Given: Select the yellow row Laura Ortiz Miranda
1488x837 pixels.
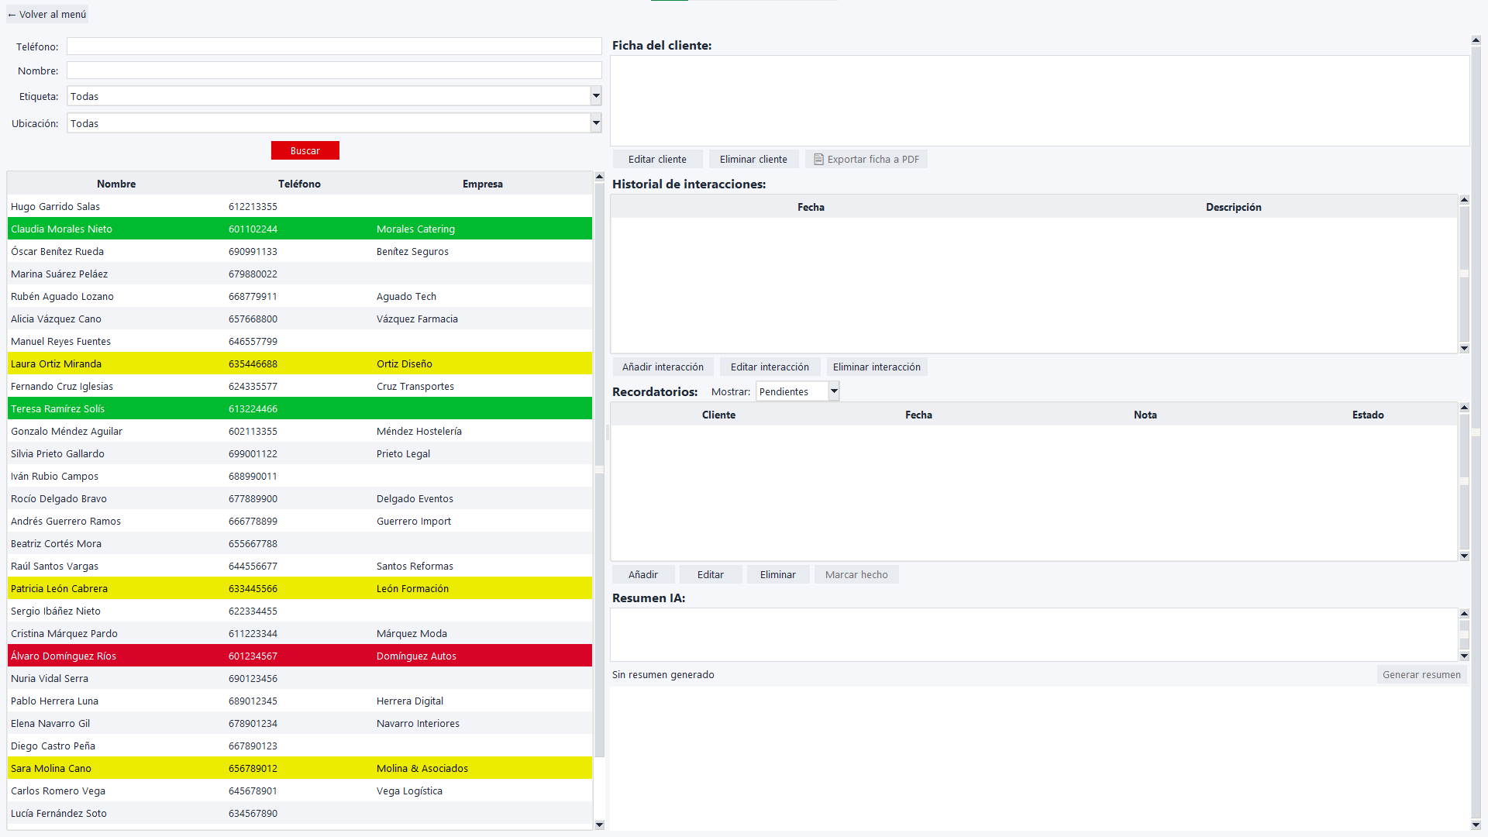Looking at the screenshot, I should pos(300,363).
